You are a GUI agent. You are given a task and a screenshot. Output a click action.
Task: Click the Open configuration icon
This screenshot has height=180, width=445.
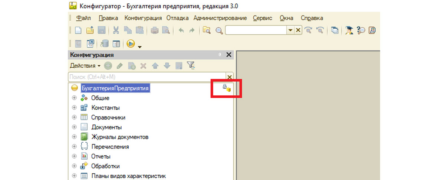78,44
